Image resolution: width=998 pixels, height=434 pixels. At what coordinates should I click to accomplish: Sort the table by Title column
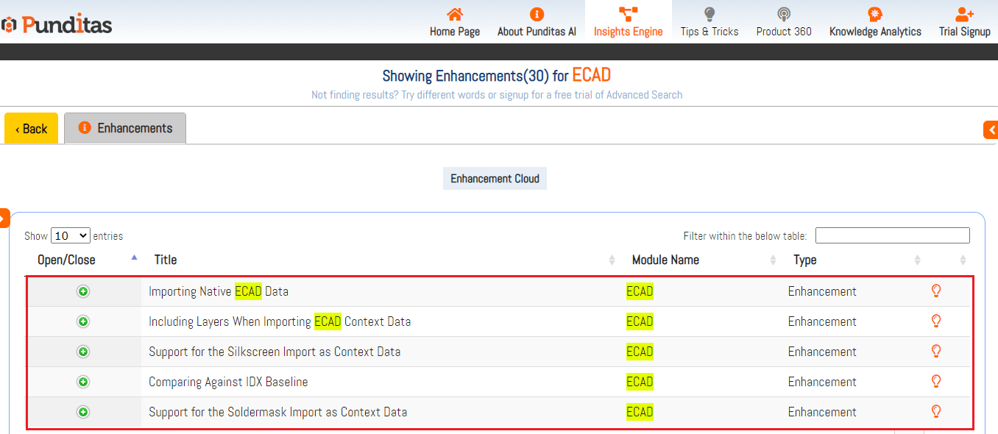coord(165,260)
